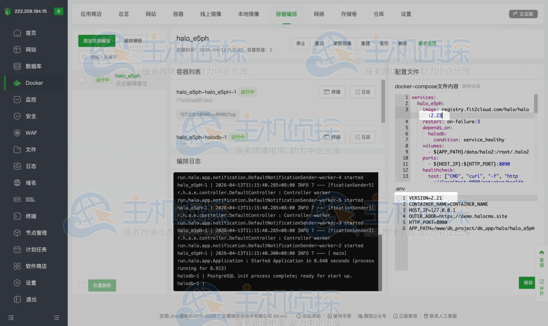This screenshot has width=548, height=326.
Task: Open 软件商店 in the sidebar
Action: coord(36,266)
